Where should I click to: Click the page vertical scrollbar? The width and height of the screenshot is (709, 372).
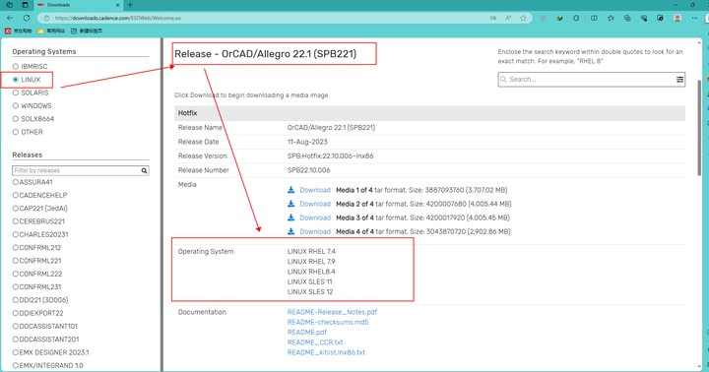[x=699, y=128]
